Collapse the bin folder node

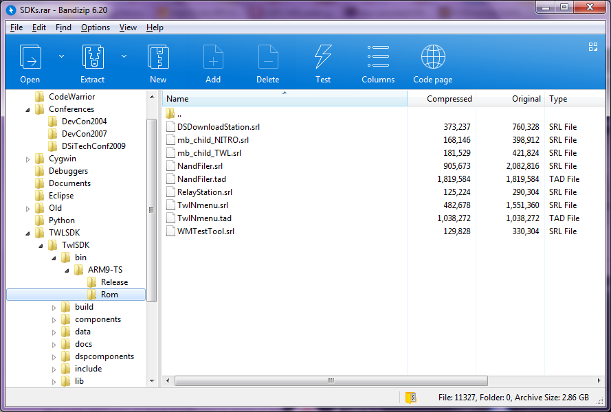click(x=54, y=258)
